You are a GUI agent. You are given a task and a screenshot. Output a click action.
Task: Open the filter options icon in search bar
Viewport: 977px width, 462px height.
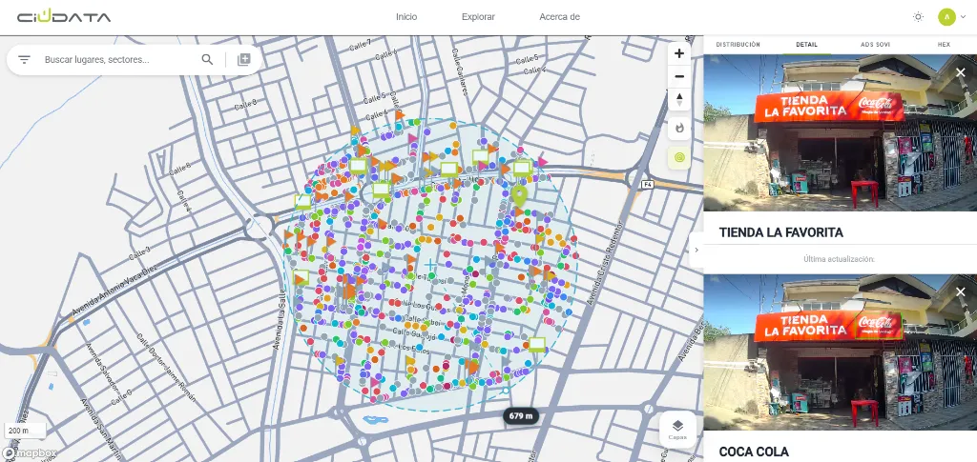click(24, 60)
